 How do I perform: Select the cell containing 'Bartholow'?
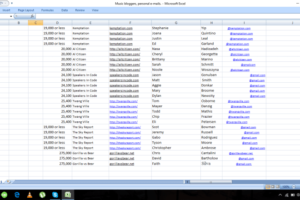(x=211, y=158)
